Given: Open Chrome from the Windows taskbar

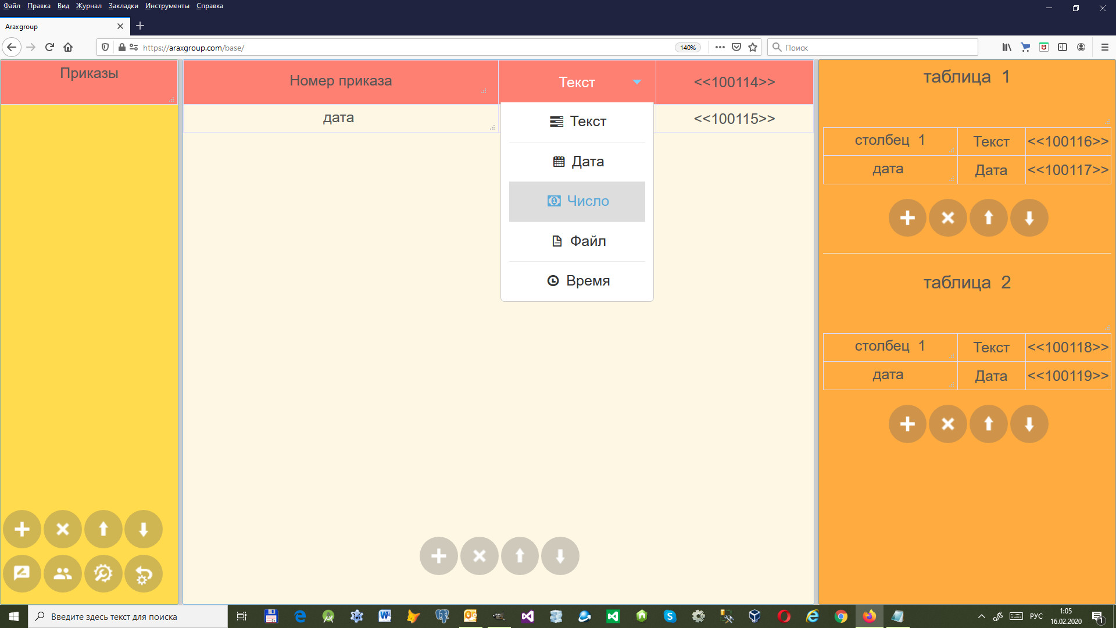Looking at the screenshot, I should (840, 616).
